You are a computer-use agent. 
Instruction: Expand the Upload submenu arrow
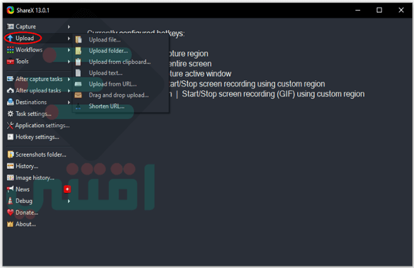pos(69,38)
